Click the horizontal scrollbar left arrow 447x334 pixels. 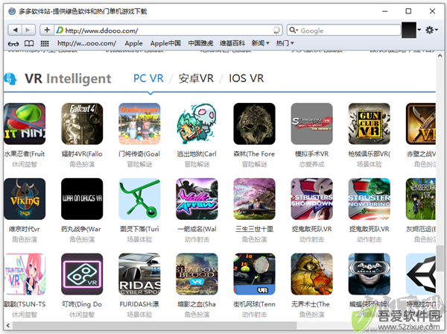[x=7, y=325]
